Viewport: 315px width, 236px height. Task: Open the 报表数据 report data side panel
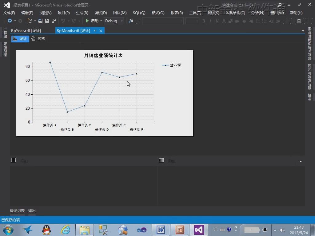(x=5, y=49)
